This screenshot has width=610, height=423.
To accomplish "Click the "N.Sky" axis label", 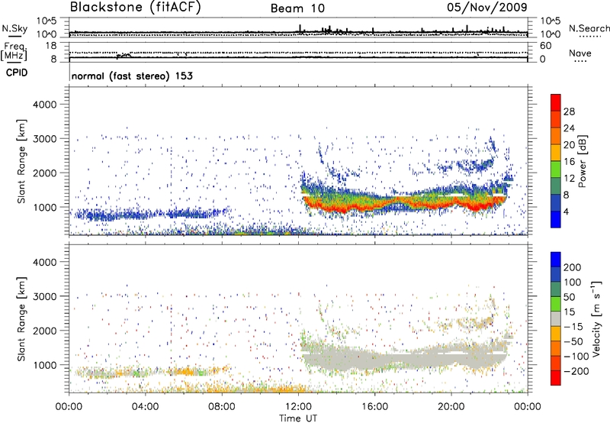I will pyautogui.click(x=14, y=28).
